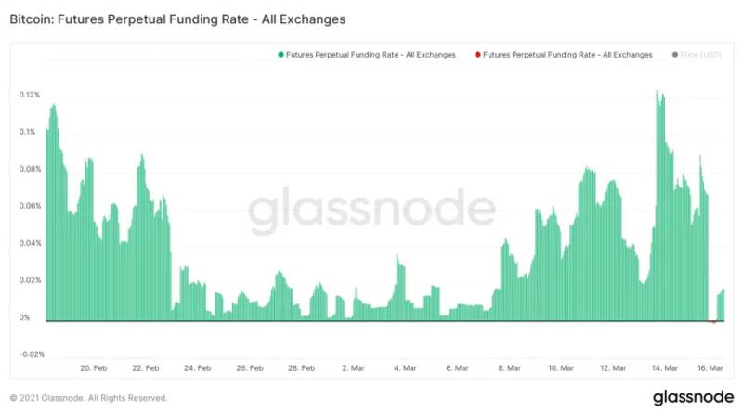Click the 20. Feb date label
Image resolution: width=743 pixels, height=412 pixels.
coord(94,368)
